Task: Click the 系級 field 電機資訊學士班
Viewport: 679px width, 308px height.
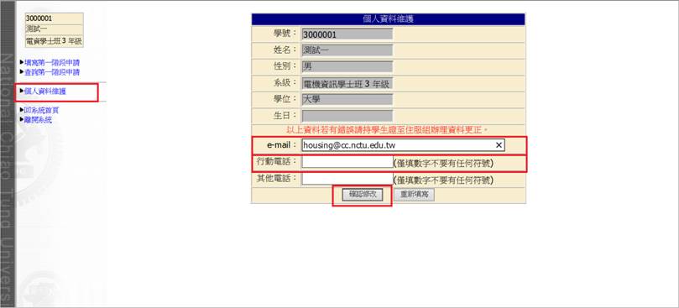Action: tap(347, 83)
